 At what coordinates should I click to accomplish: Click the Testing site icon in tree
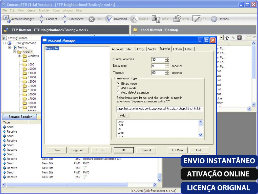click(15, 47)
